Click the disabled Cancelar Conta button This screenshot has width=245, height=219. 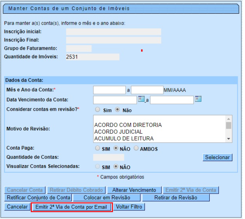click(x=25, y=190)
